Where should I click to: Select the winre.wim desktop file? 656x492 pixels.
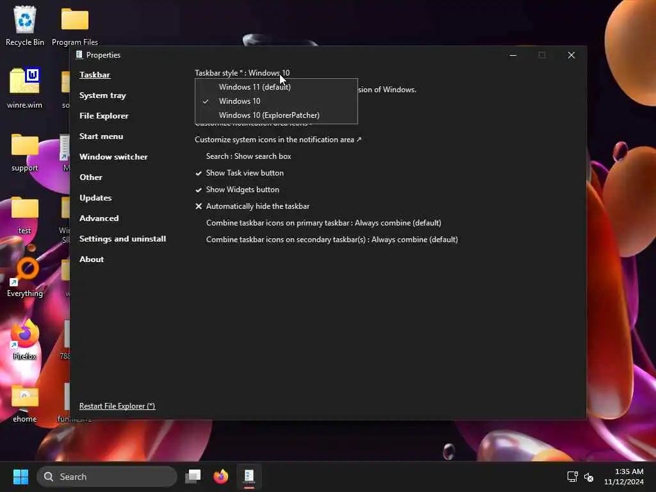25,88
